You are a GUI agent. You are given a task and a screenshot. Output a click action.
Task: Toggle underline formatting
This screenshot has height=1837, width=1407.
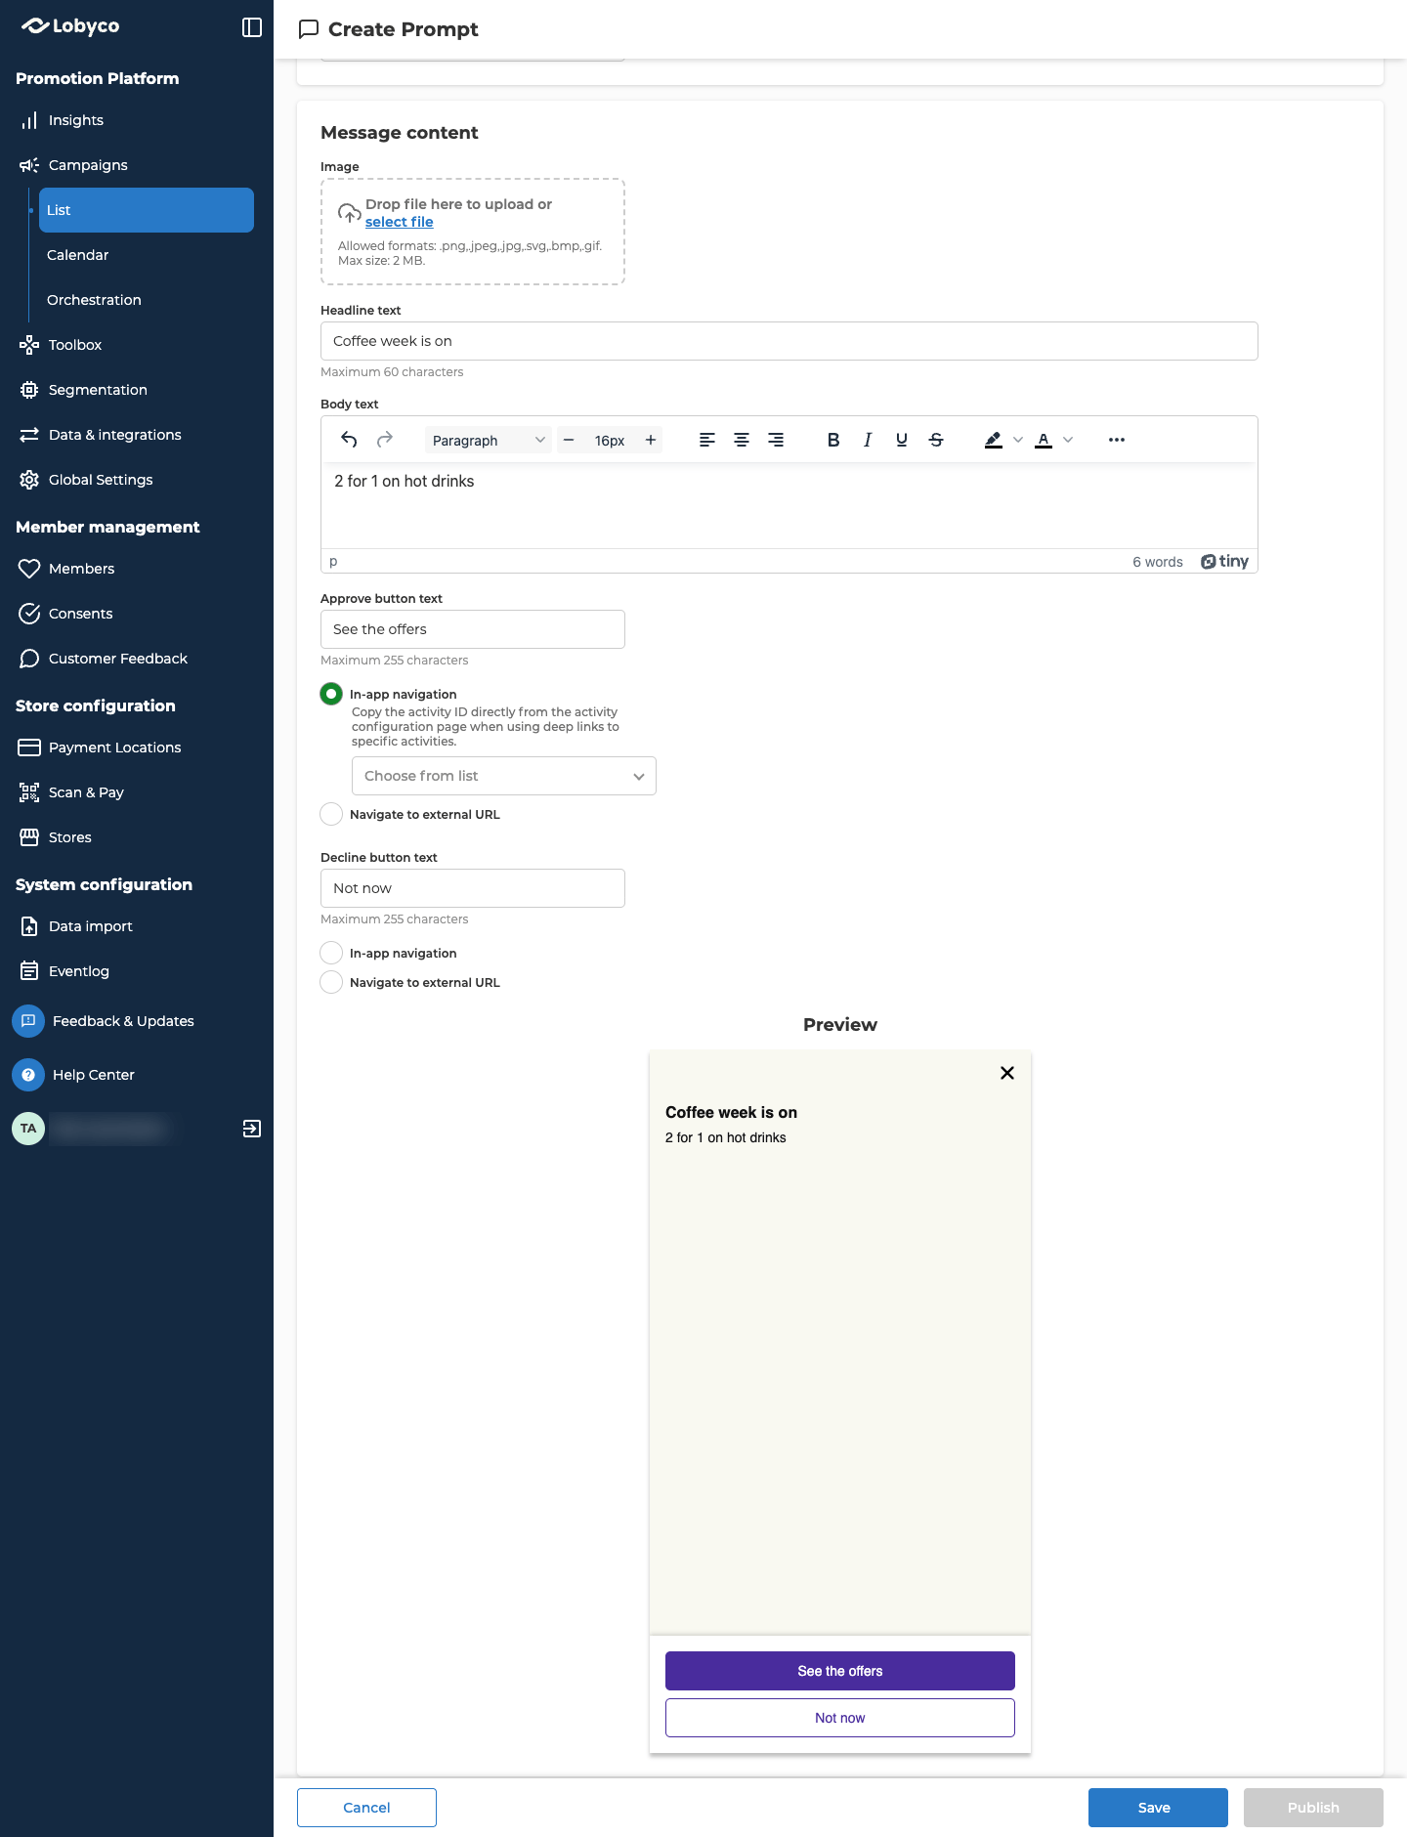tap(902, 440)
